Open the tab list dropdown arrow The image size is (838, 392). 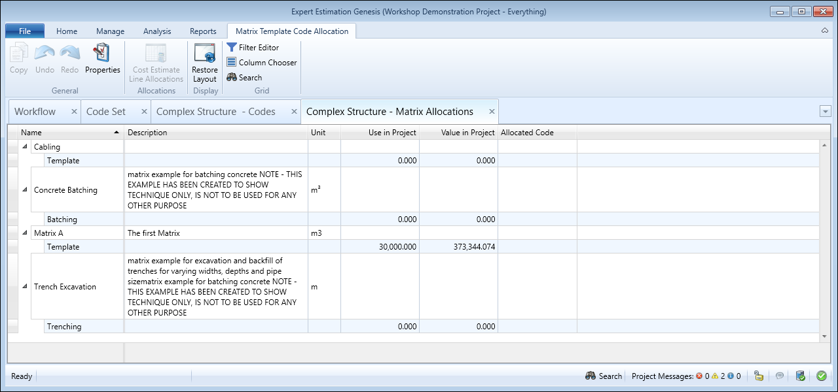825,112
